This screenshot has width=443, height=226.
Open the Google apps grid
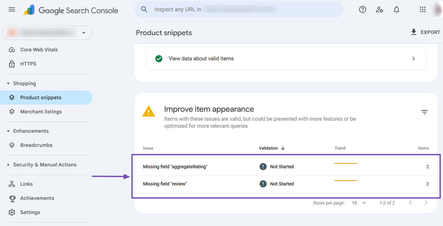point(422,9)
